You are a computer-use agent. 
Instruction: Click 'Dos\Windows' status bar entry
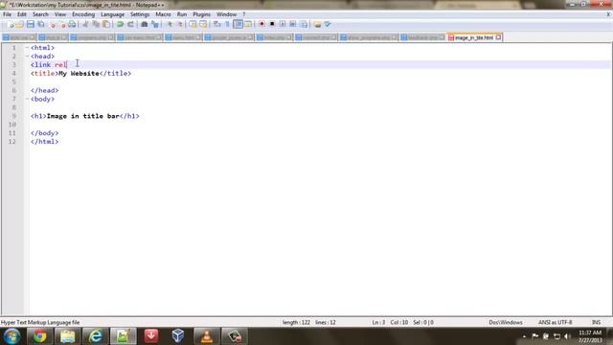[506, 323]
